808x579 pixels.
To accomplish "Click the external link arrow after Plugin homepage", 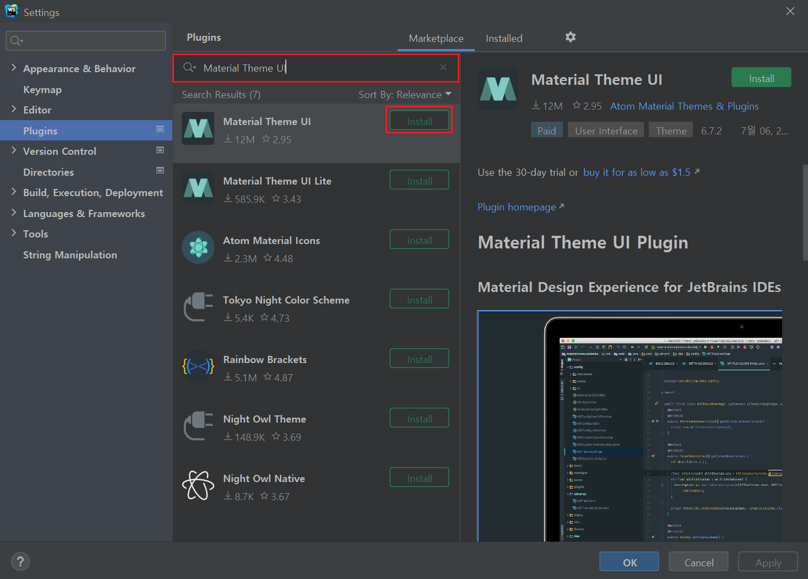I will coord(562,206).
